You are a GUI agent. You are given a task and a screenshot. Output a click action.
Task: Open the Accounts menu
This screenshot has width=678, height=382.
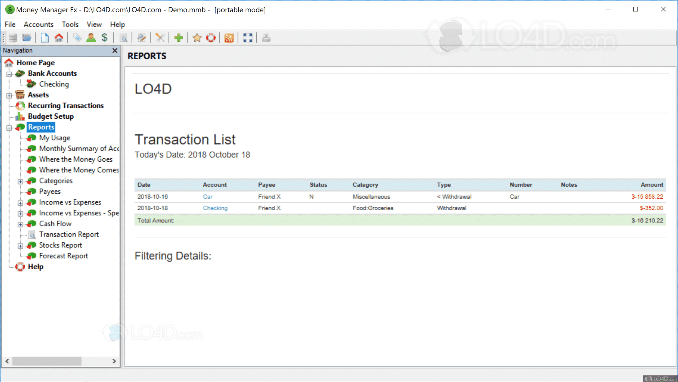coord(39,24)
